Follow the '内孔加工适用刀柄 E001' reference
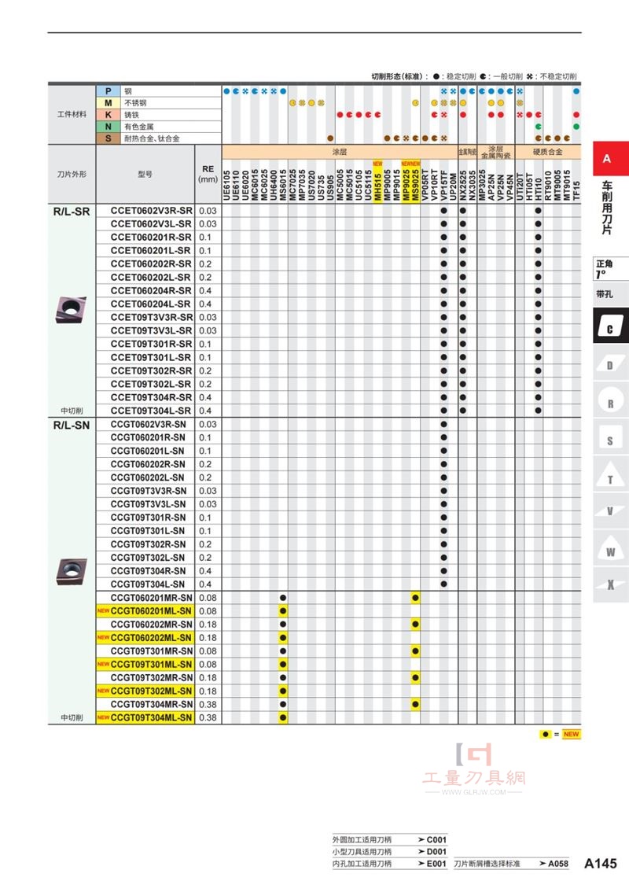The image size is (629, 881). [x=389, y=864]
